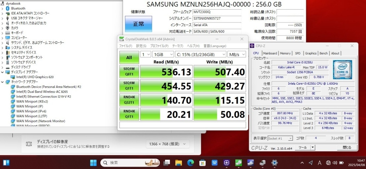Open the Settings gear icon in the taskbar
The width and height of the screenshot is (366, 169).
pos(275,162)
